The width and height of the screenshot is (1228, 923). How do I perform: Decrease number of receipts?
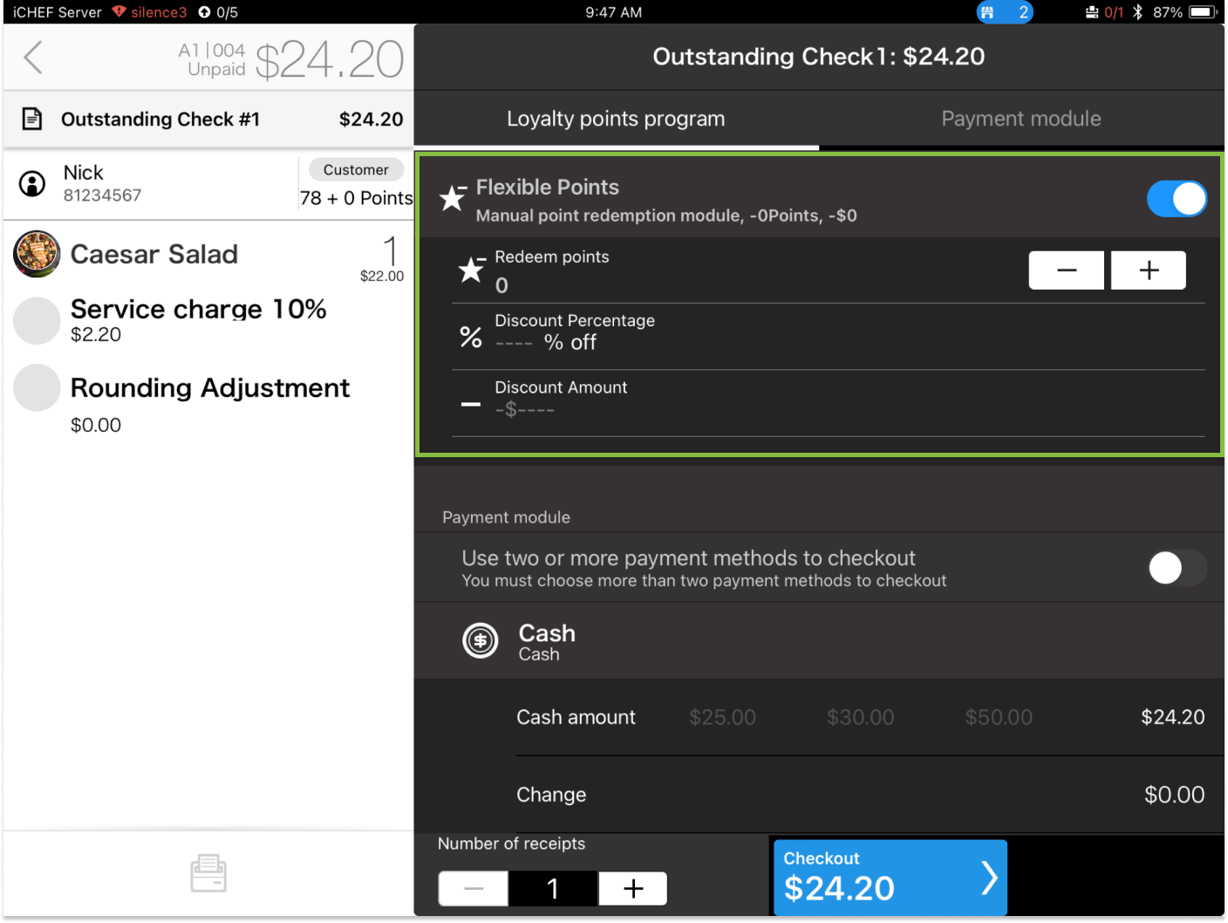pos(474,889)
